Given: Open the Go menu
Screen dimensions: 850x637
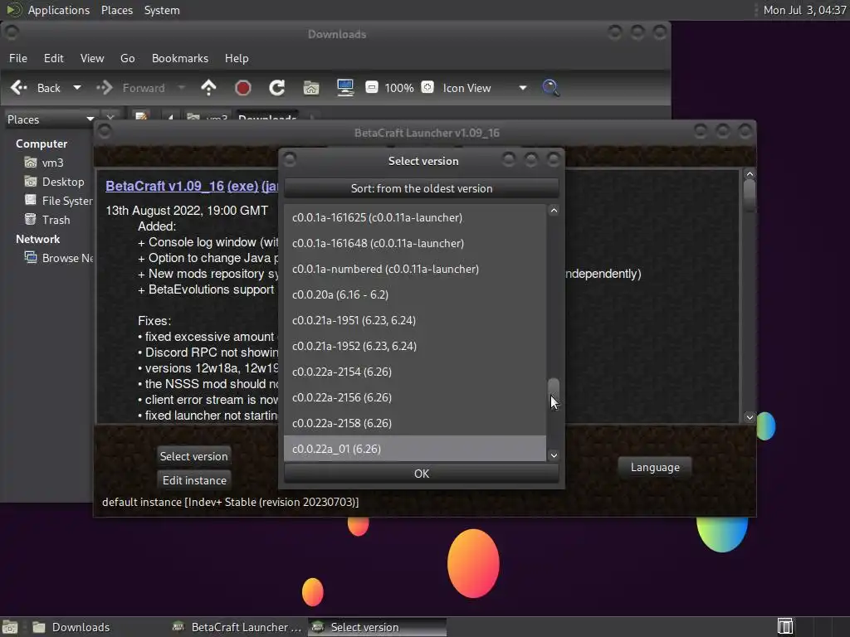Looking at the screenshot, I should (127, 58).
